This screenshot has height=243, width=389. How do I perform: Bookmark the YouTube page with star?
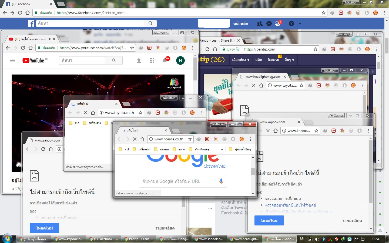(132, 48)
